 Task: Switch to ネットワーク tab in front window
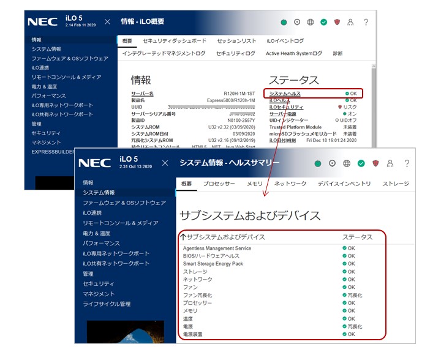point(290,184)
